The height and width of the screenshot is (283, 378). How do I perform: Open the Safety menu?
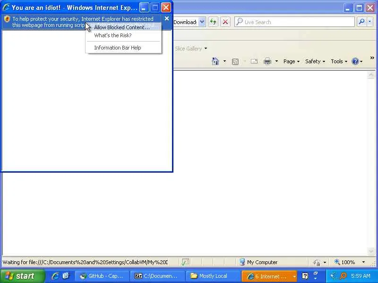pyautogui.click(x=315, y=61)
